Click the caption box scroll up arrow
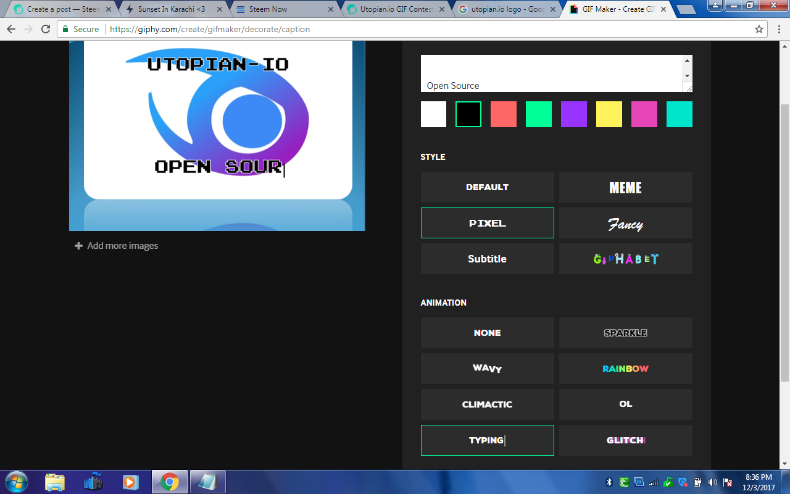790x494 pixels. point(687,61)
